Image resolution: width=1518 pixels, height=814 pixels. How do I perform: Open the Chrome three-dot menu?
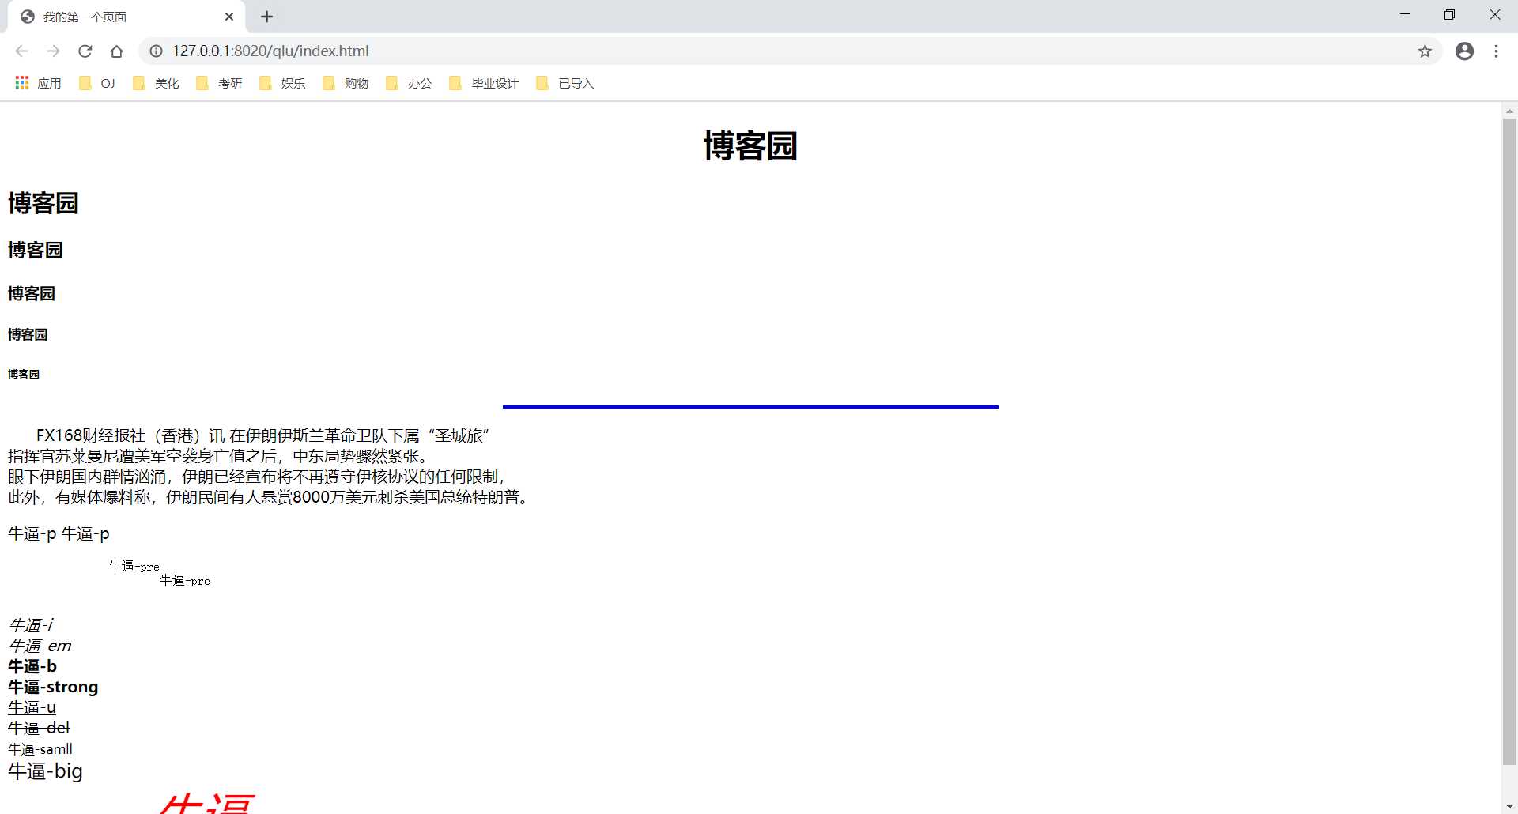pyautogui.click(x=1496, y=51)
